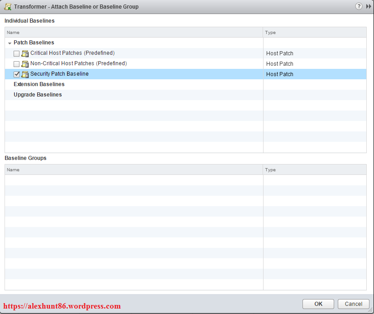Click the Non-Critical Host Patches baseline icon

pos(25,64)
